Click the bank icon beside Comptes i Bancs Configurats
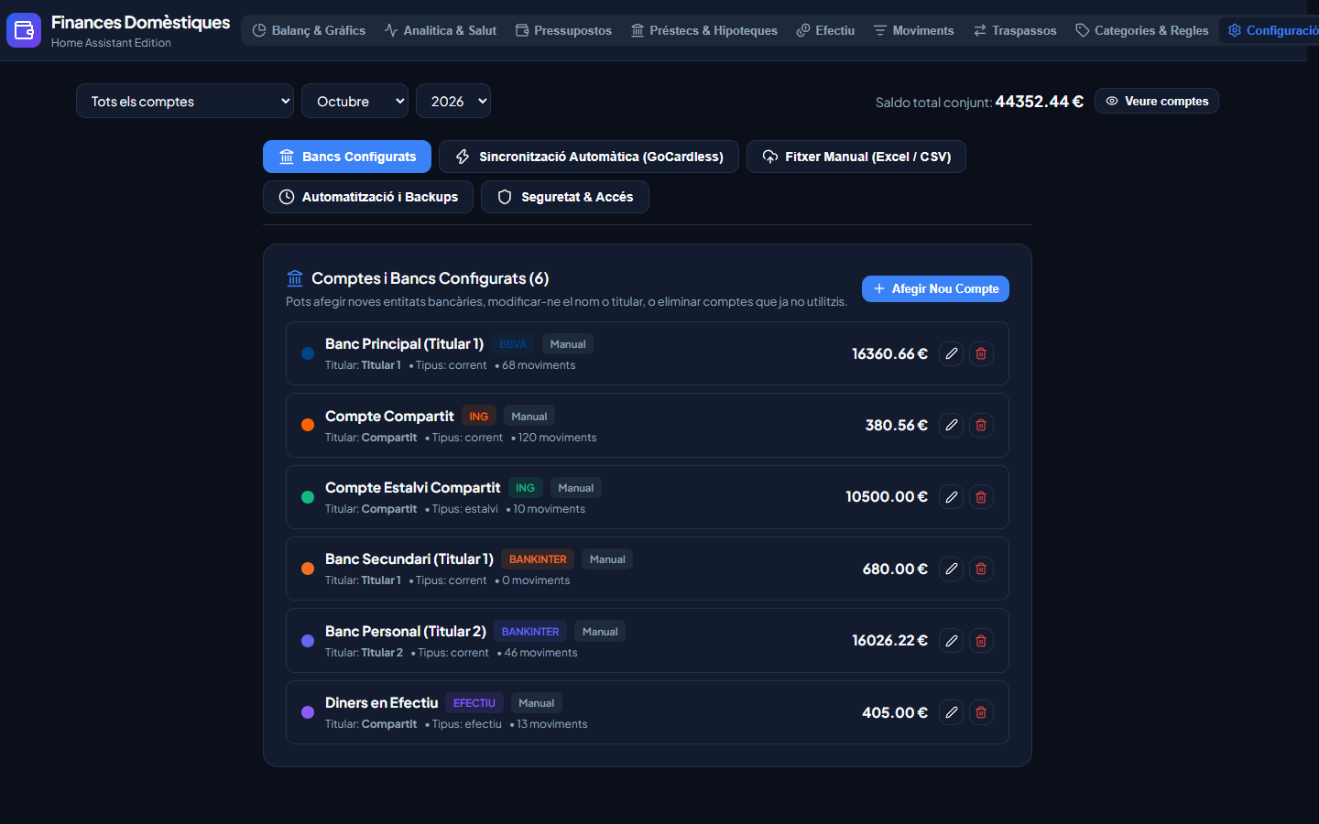 tap(295, 278)
